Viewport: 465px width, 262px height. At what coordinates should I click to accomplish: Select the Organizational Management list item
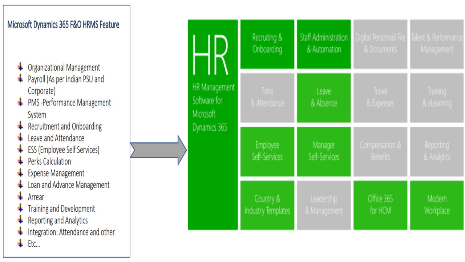[x=64, y=68]
